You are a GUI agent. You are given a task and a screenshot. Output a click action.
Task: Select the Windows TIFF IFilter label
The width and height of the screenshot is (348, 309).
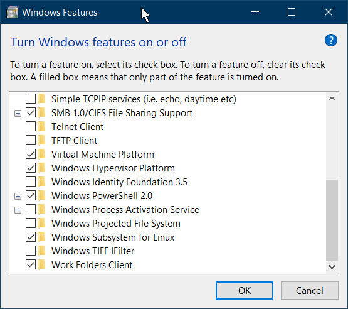[93, 251]
